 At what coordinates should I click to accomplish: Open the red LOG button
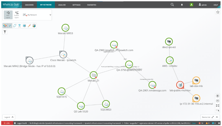(x=7, y=123)
